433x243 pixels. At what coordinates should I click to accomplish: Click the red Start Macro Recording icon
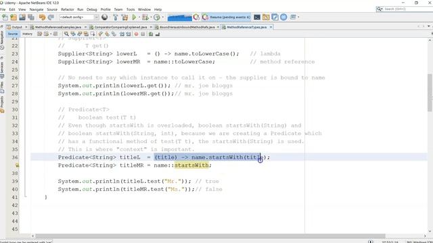136,34
